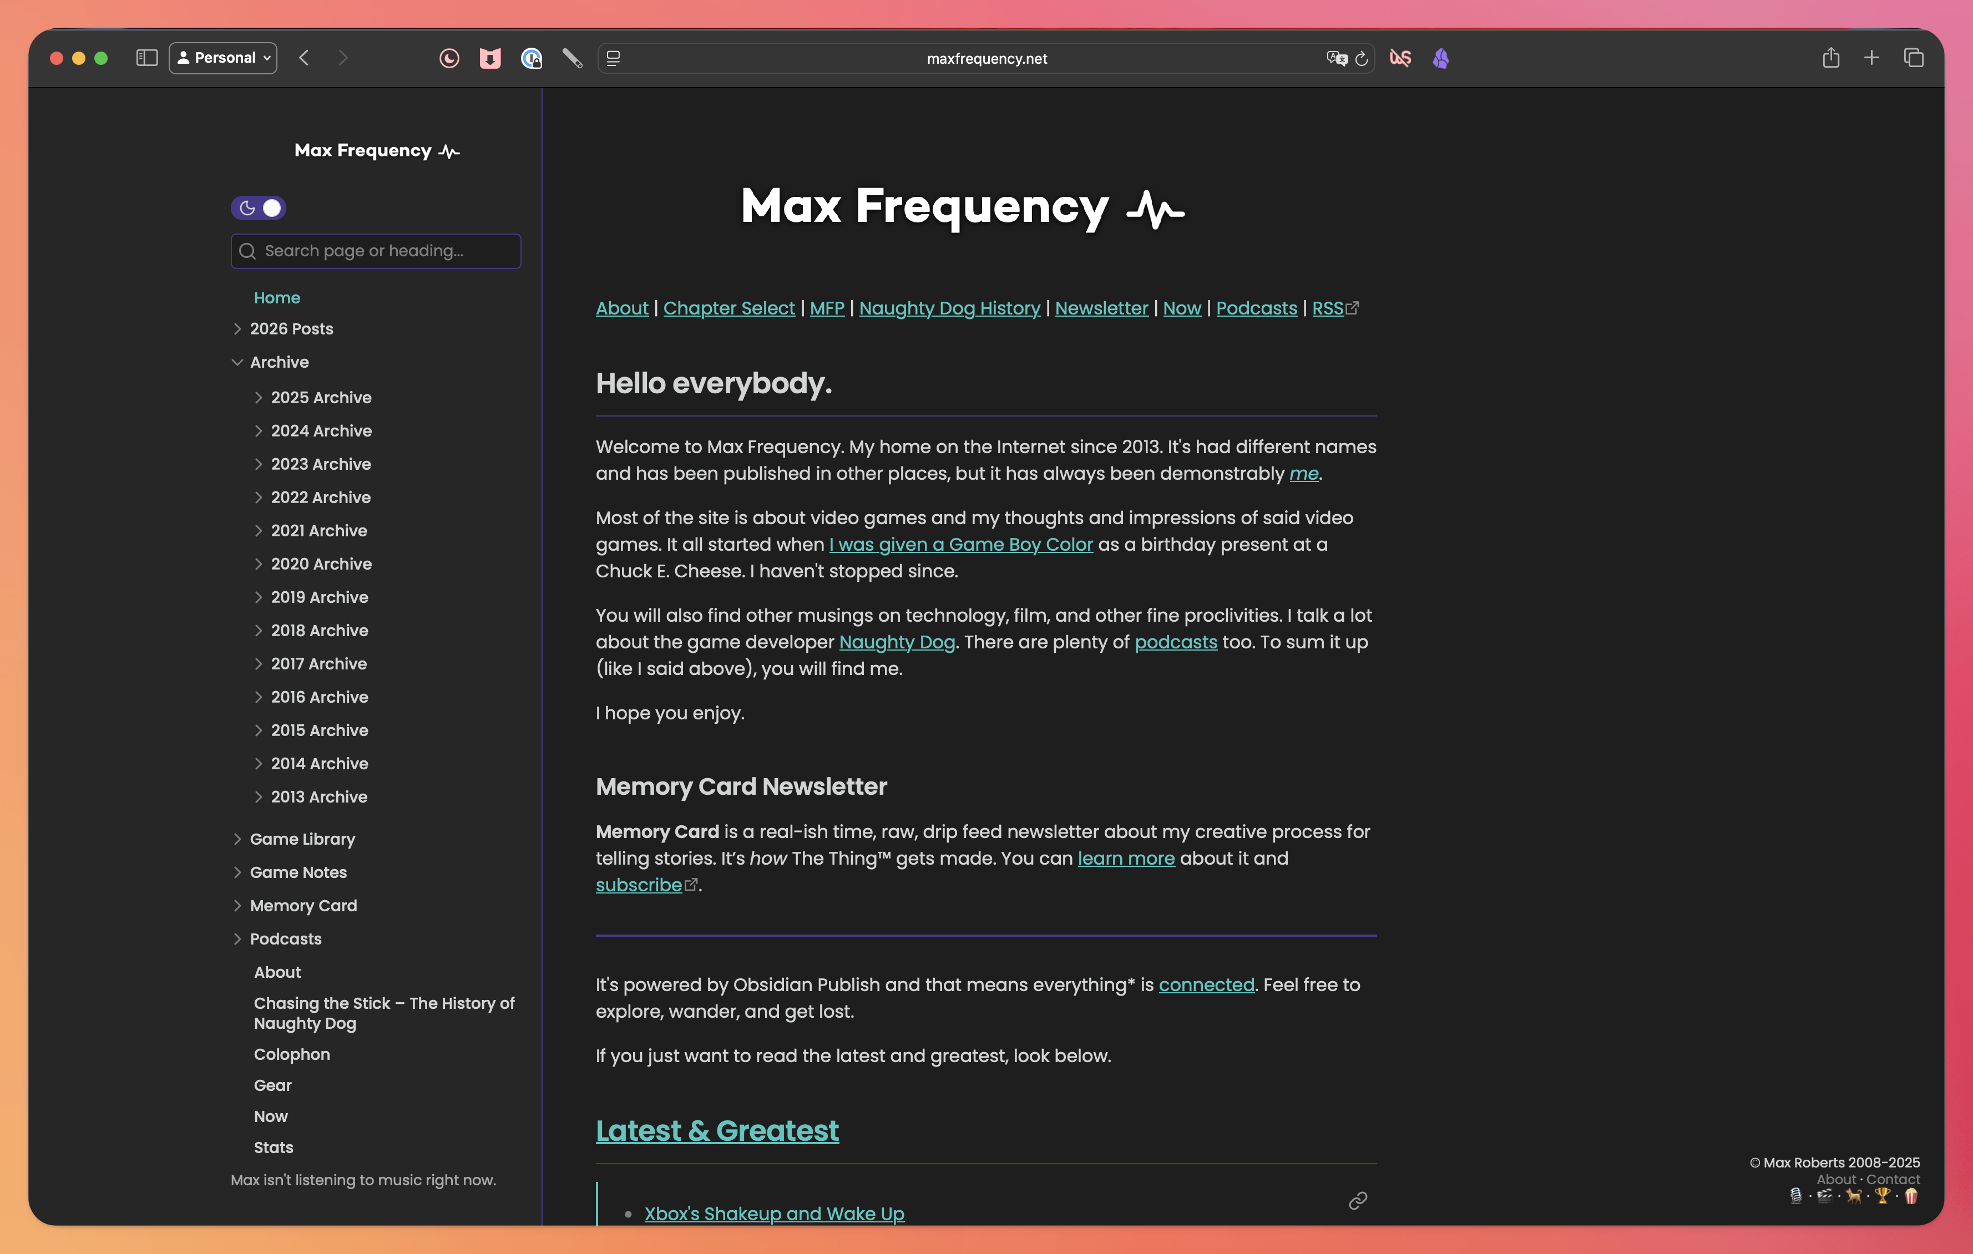Click the Obsidian extension icon in toolbar
Screen dimensions: 1973x1254
point(1440,58)
